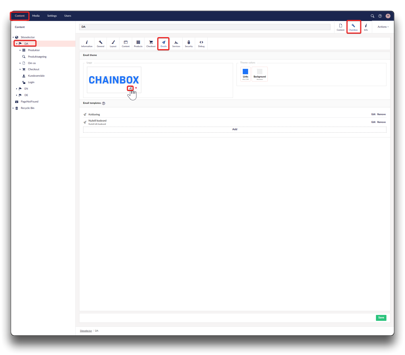Edit the Kvittering email template
This screenshot has width=405, height=355.
pos(373,114)
